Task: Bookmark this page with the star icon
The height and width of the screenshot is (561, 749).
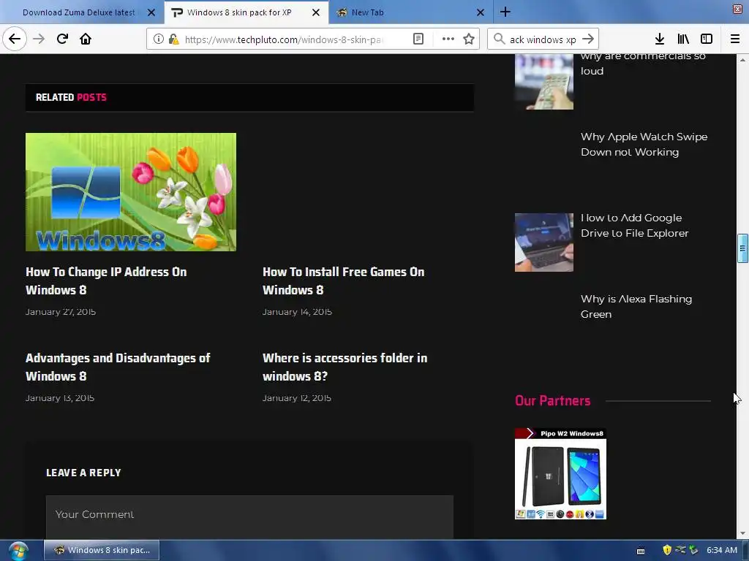Action: coord(469,39)
